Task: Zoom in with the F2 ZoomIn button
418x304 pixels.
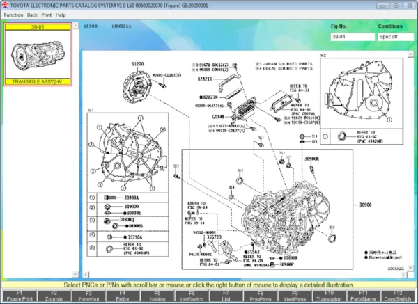Action: coord(52,296)
